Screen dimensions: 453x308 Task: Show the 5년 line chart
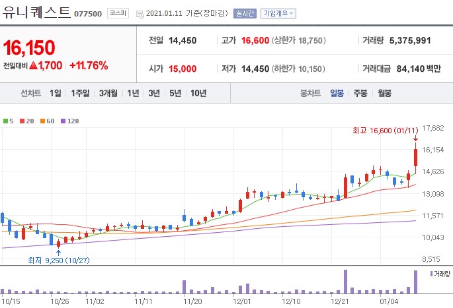click(x=175, y=93)
